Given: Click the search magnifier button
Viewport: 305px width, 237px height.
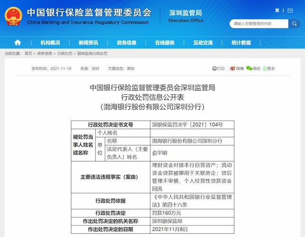Looking at the screenshot, I should pyautogui.click(x=294, y=24).
